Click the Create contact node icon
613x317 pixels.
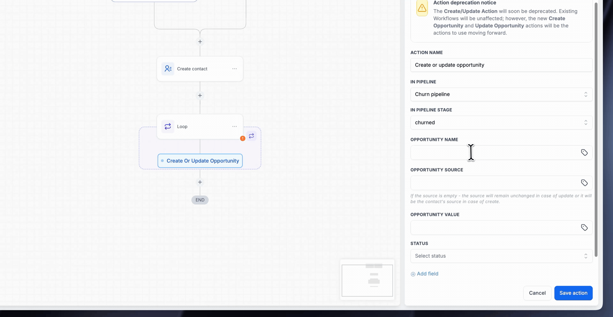tap(168, 69)
